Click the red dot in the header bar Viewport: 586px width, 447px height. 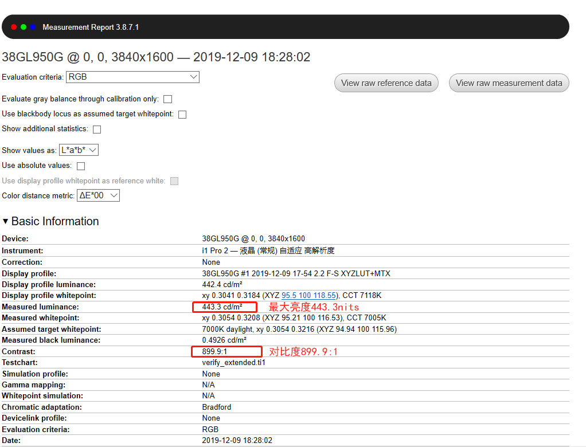click(14, 27)
